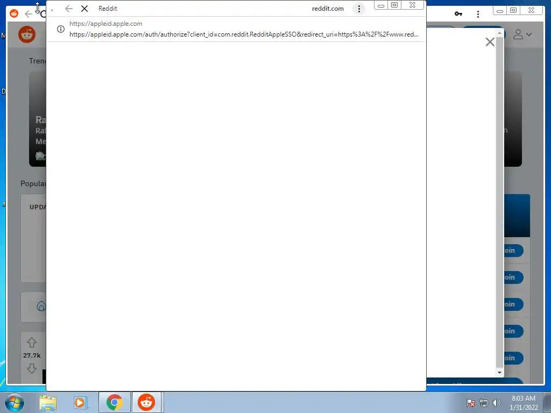This screenshot has height=413, width=551.
Task: Open Windows Explorer from the taskbar
Action: pos(48,402)
